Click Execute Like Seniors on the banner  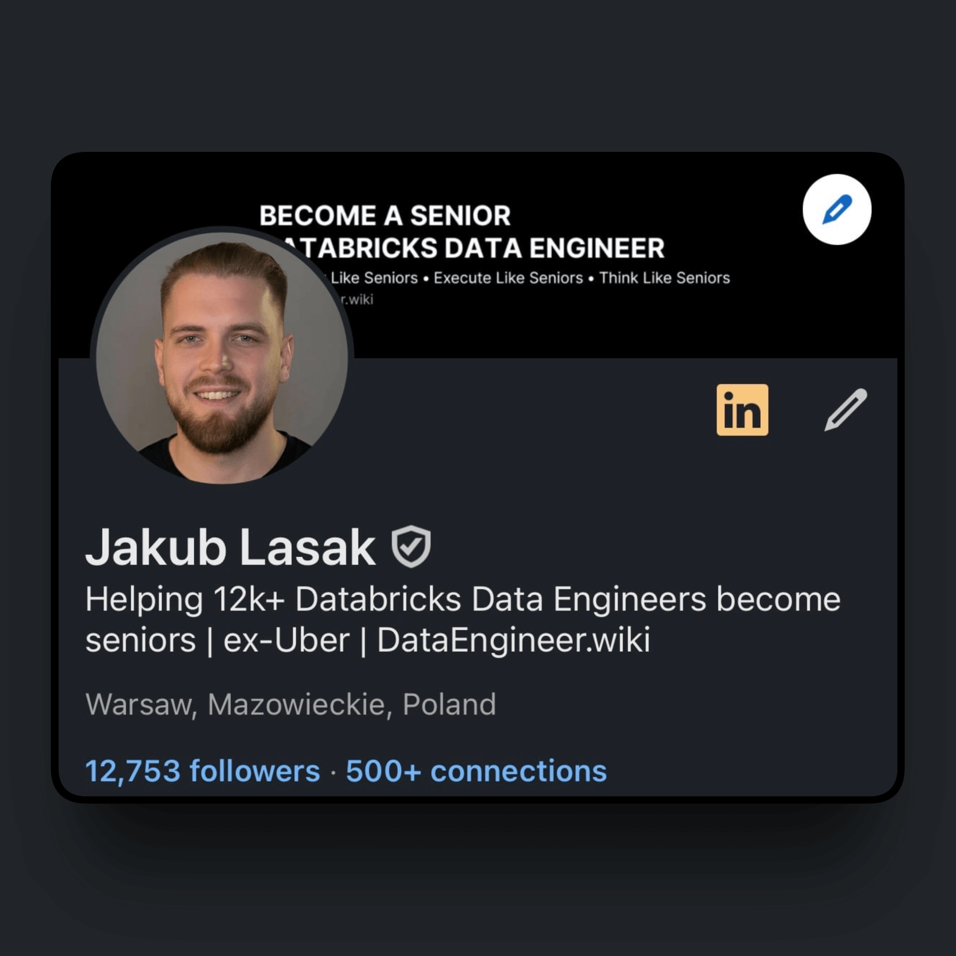(508, 278)
